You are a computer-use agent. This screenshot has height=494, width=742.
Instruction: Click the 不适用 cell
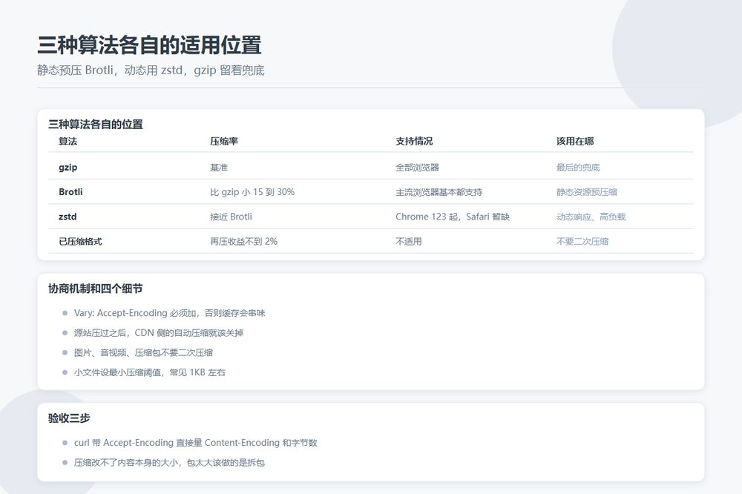[x=408, y=241]
